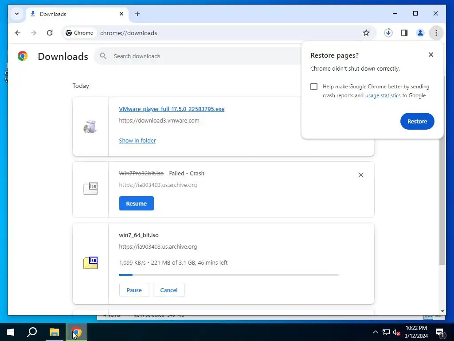Bookmark this page with the star icon
The width and height of the screenshot is (454, 341).
coord(366,33)
